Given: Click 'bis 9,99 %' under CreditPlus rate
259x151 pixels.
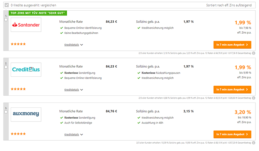Looking at the screenshot, I should [245, 73].
